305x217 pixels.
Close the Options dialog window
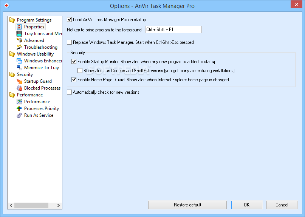click(296, 4)
